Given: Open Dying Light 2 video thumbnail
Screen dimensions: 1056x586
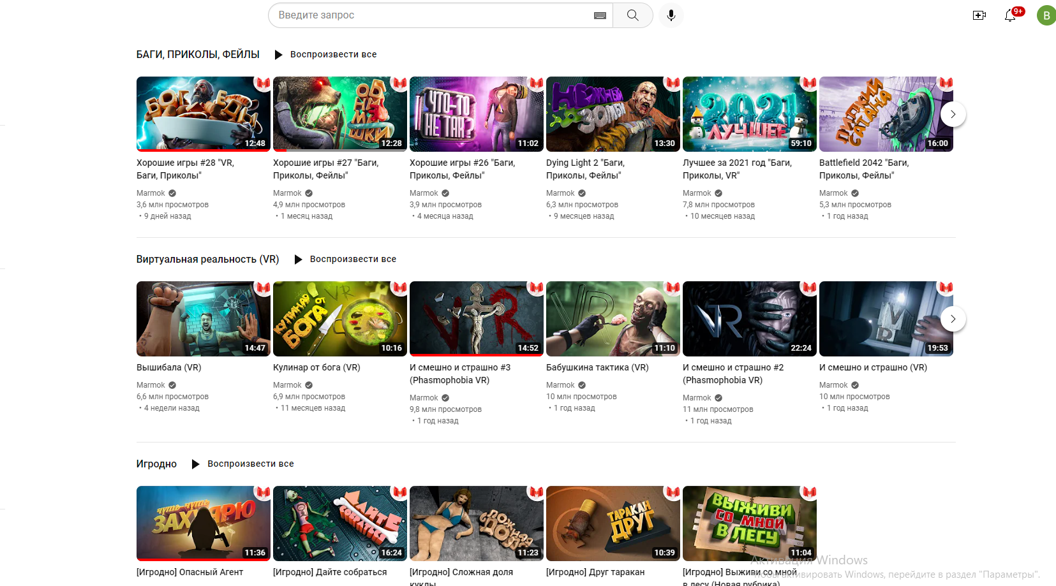Looking at the screenshot, I should pos(613,114).
